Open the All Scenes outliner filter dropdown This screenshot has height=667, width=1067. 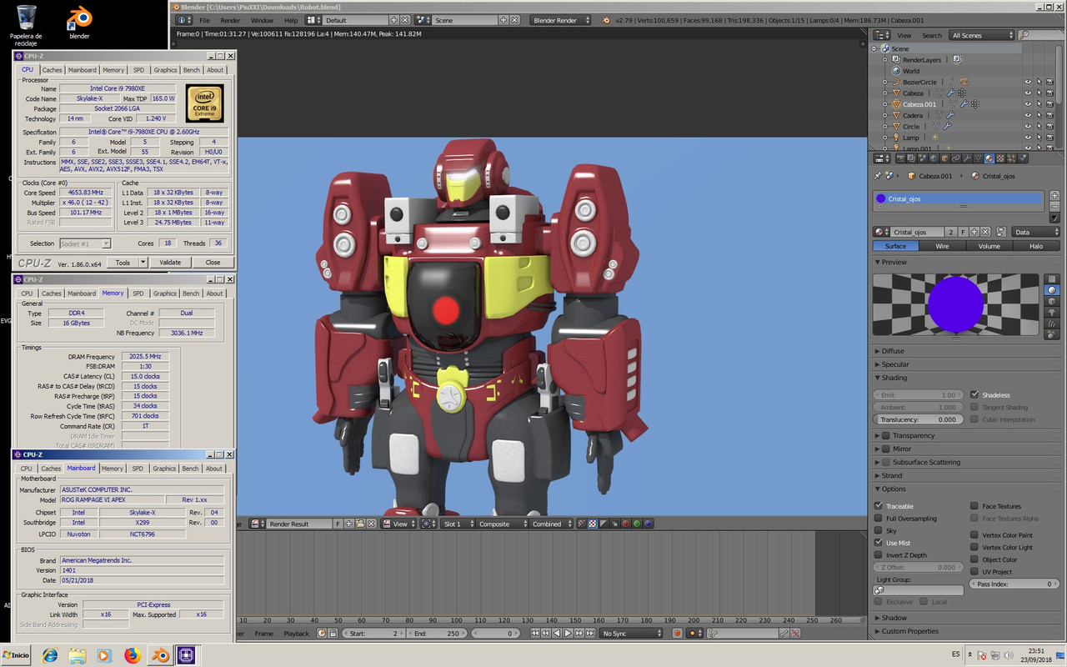pyautogui.click(x=982, y=35)
